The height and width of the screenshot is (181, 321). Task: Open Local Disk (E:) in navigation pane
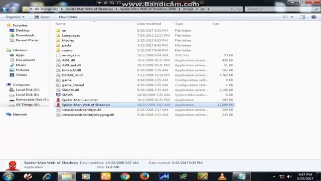click(28, 95)
